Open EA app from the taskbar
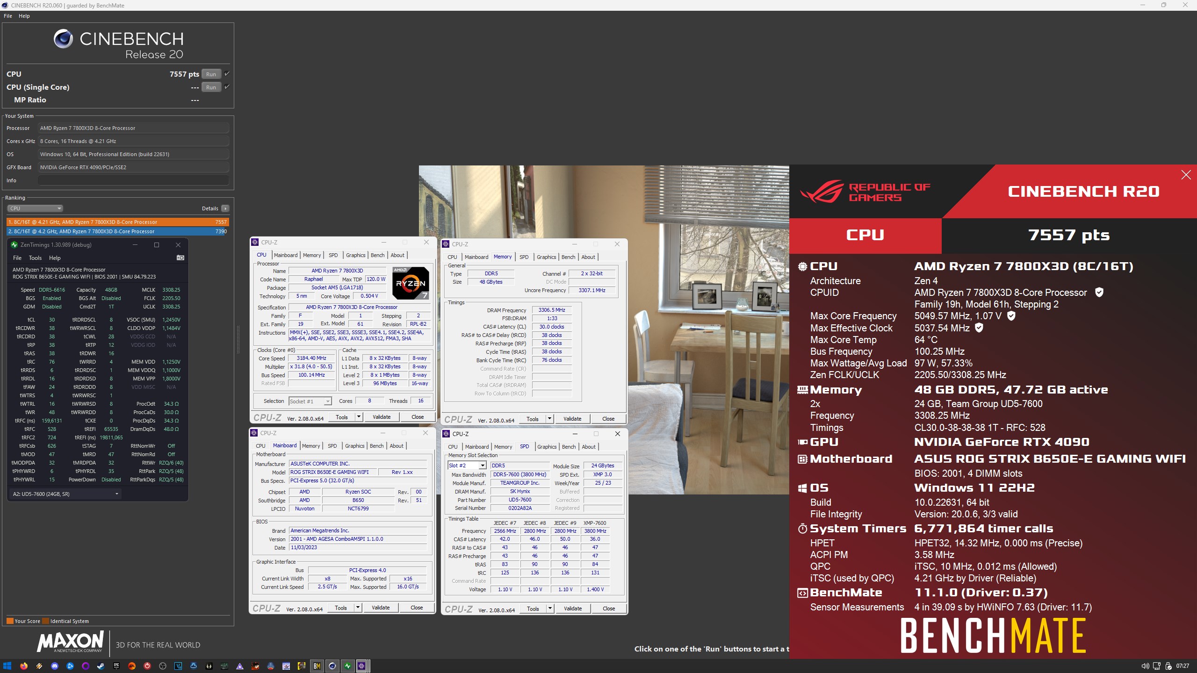This screenshot has width=1197, height=673. click(x=132, y=666)
